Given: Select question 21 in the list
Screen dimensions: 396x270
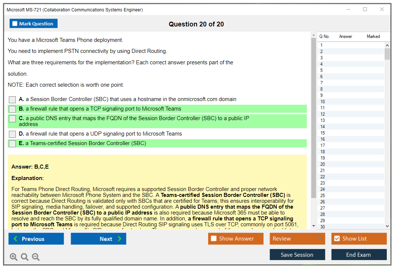Looking at the screenshot, I should [351, 170].
